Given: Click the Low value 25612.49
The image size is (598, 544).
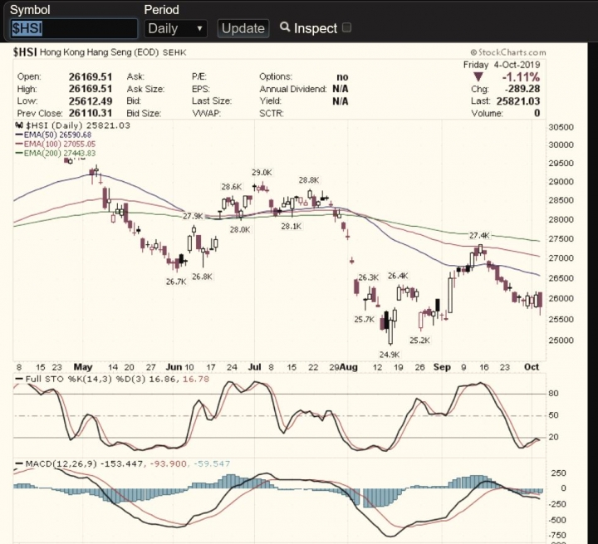Looking at the screenshot, I should click(91, 101).
